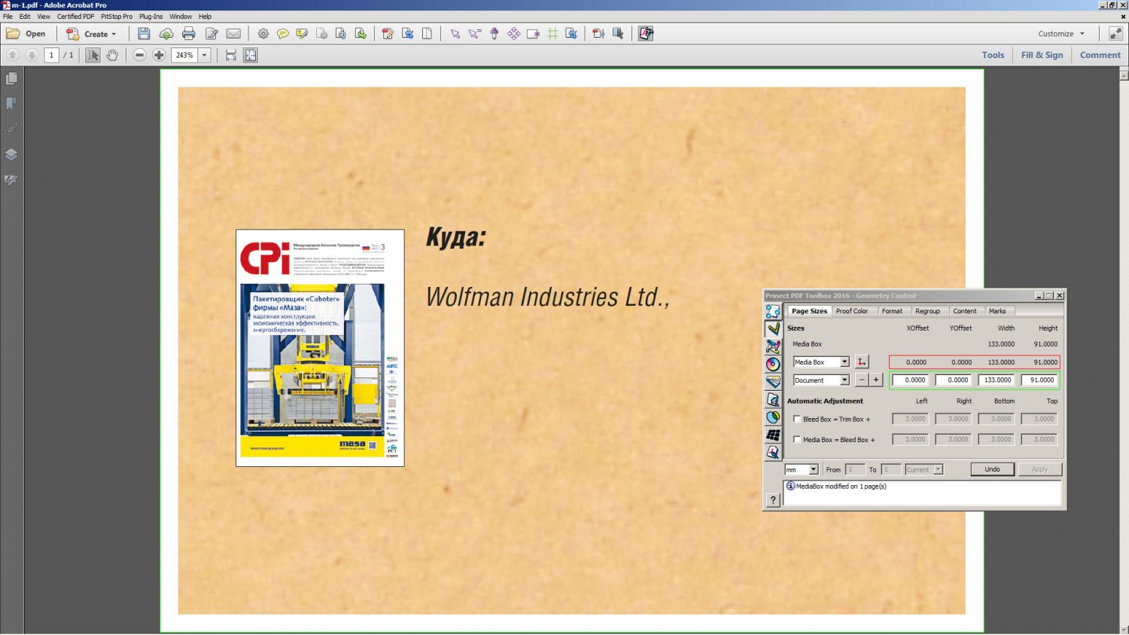Image resolution: width=1129 pixels, height=635 pixels.
Task: Click the editable XOffset field
Action: coord(910,380)
